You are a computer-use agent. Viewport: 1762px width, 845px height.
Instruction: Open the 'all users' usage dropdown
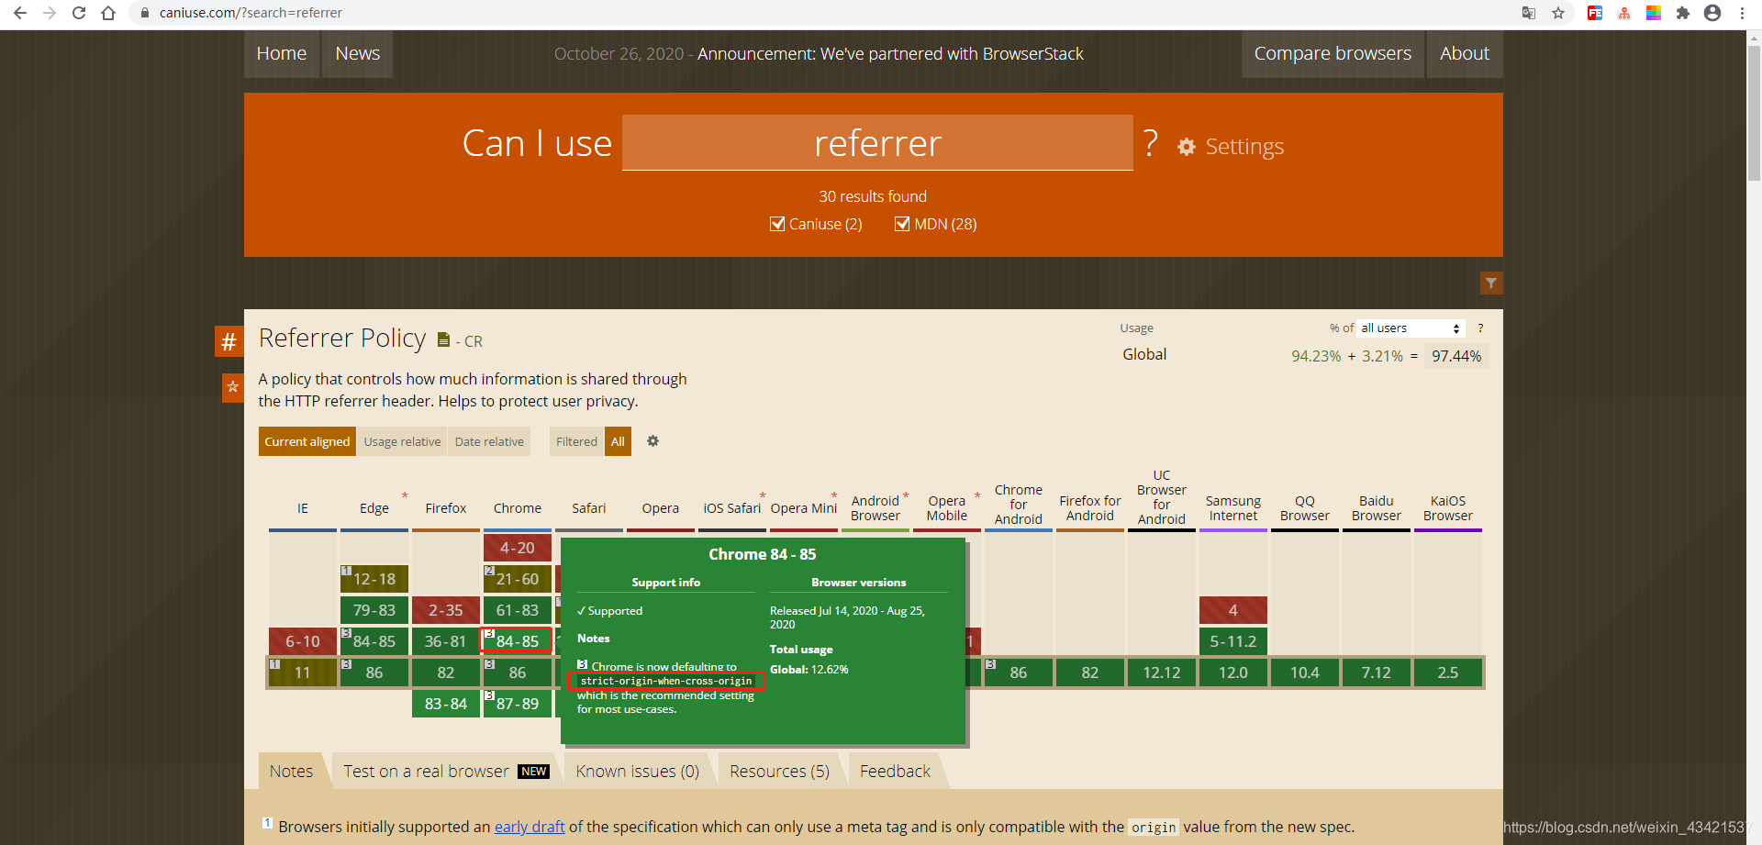click(x=1411, y=328)
